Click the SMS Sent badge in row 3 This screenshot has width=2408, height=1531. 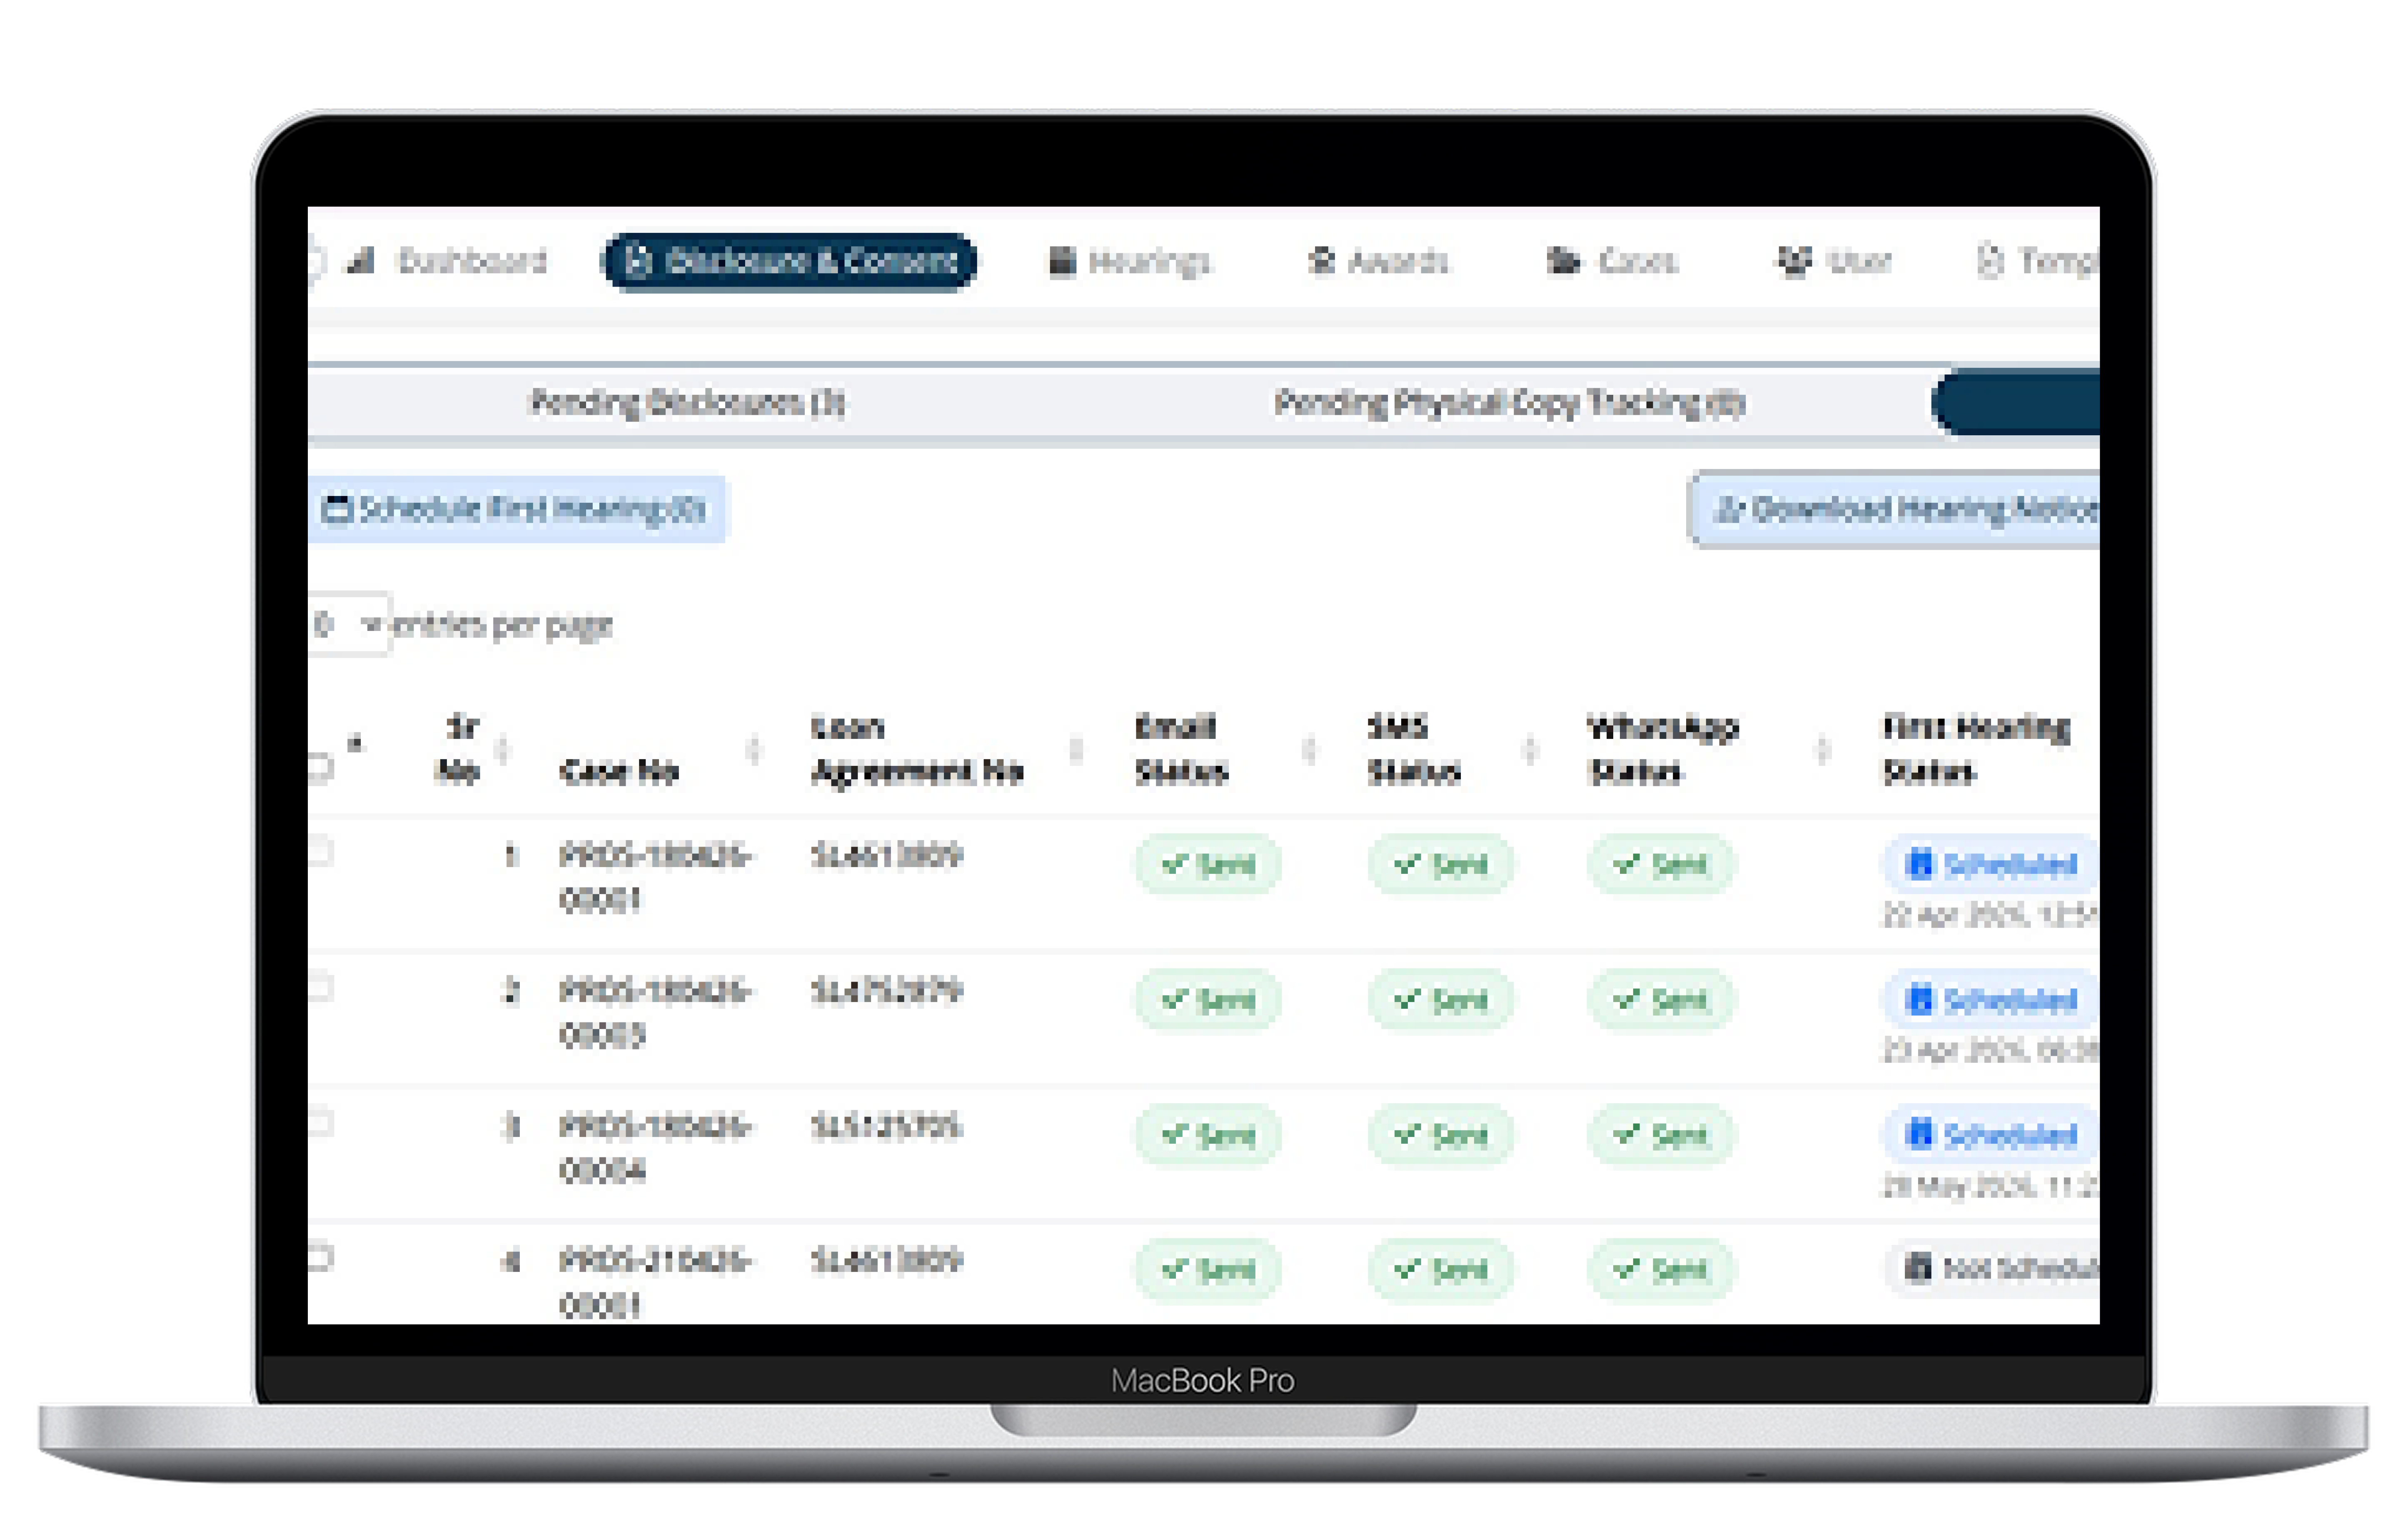point(1441,1135)
